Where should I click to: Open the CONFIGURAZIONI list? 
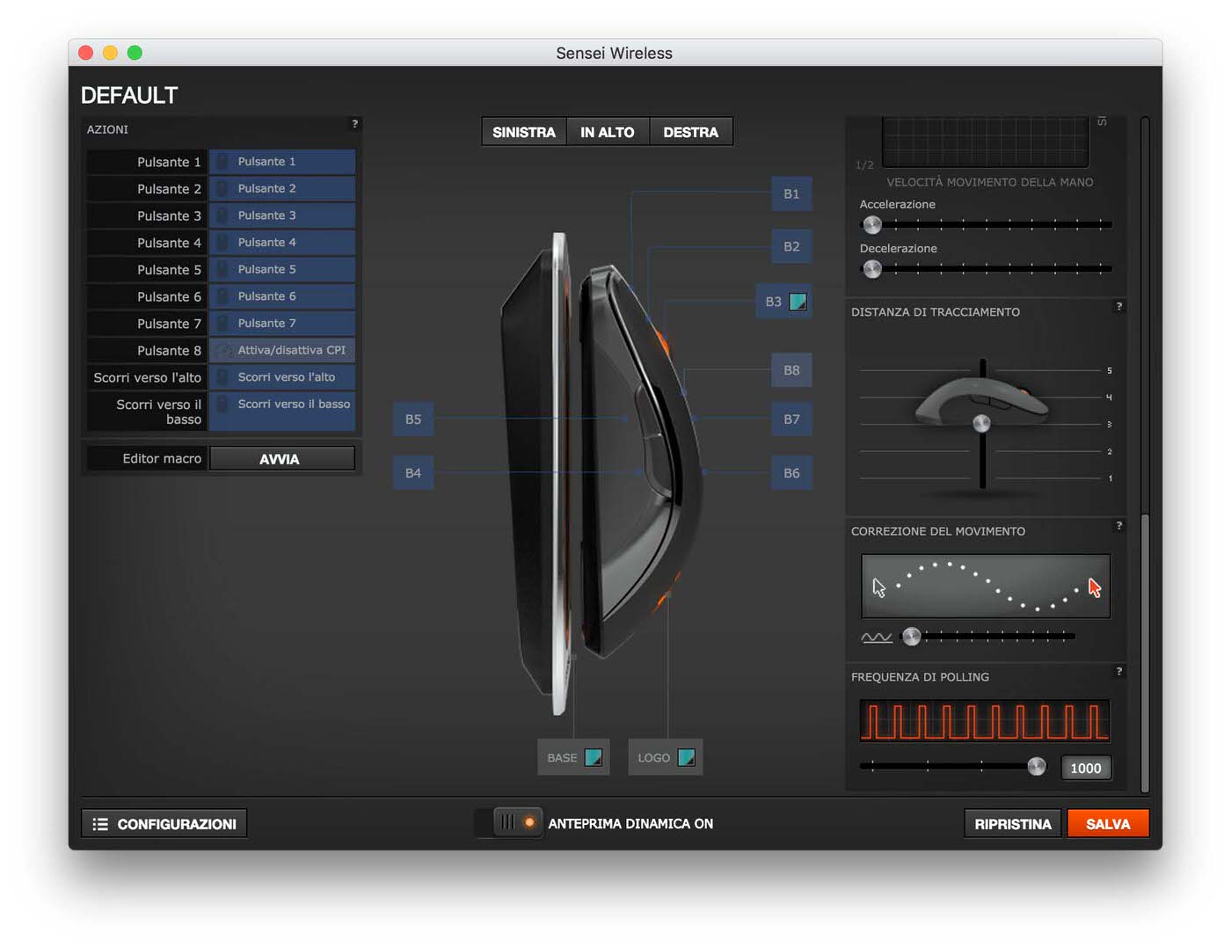[x=164, y=824]
